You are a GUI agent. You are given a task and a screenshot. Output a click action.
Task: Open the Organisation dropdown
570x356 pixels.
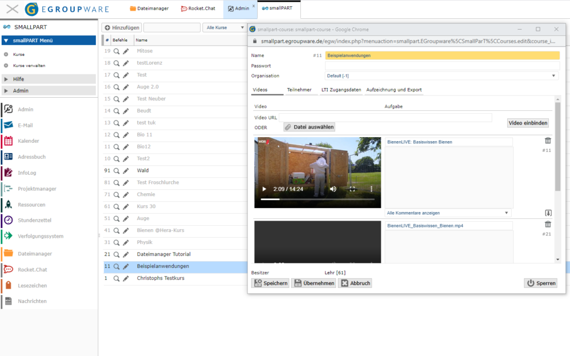click(441, 76)
